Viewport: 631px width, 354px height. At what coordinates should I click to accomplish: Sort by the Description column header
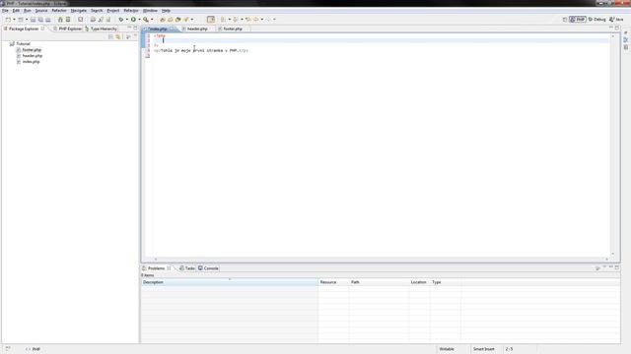[230, 282]
